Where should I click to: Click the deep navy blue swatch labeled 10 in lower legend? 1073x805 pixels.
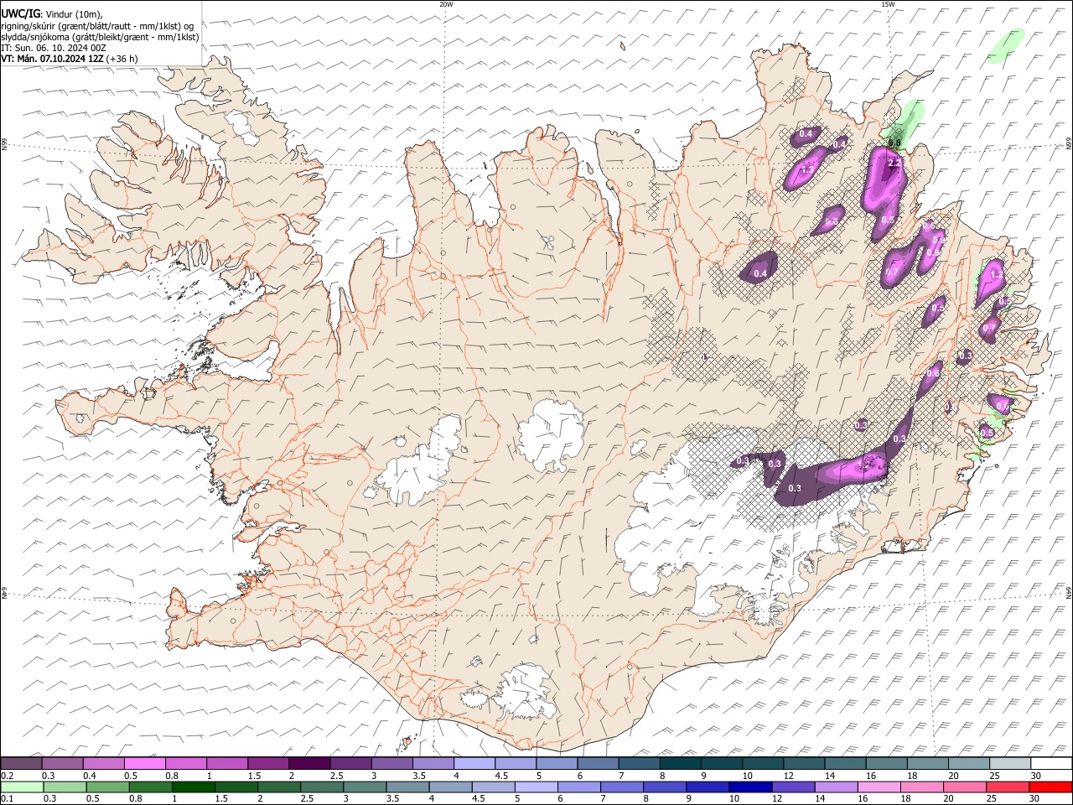(x=751, y=787)
